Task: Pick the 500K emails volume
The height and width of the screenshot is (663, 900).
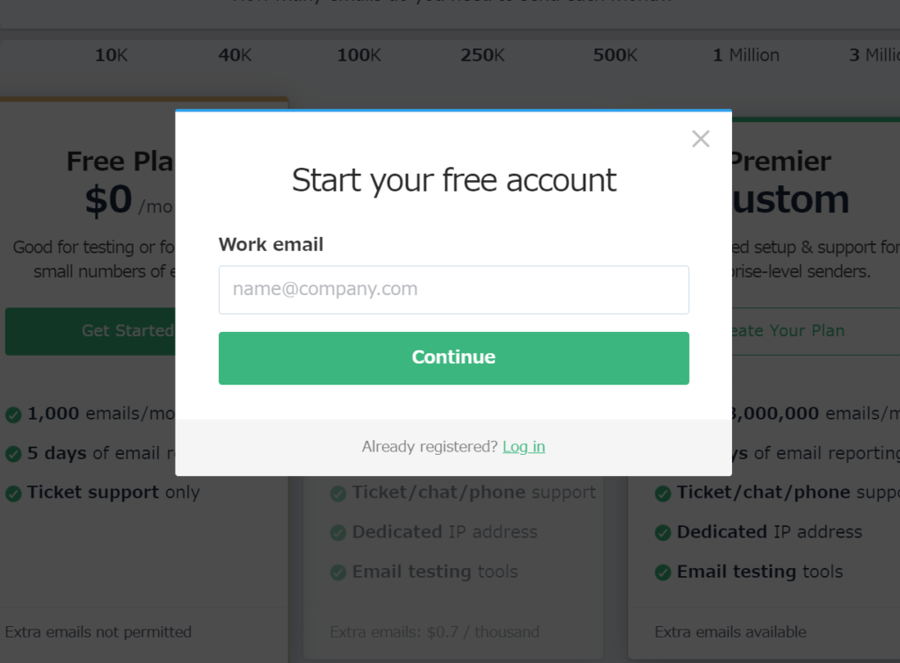Action: tap(615, 55)
